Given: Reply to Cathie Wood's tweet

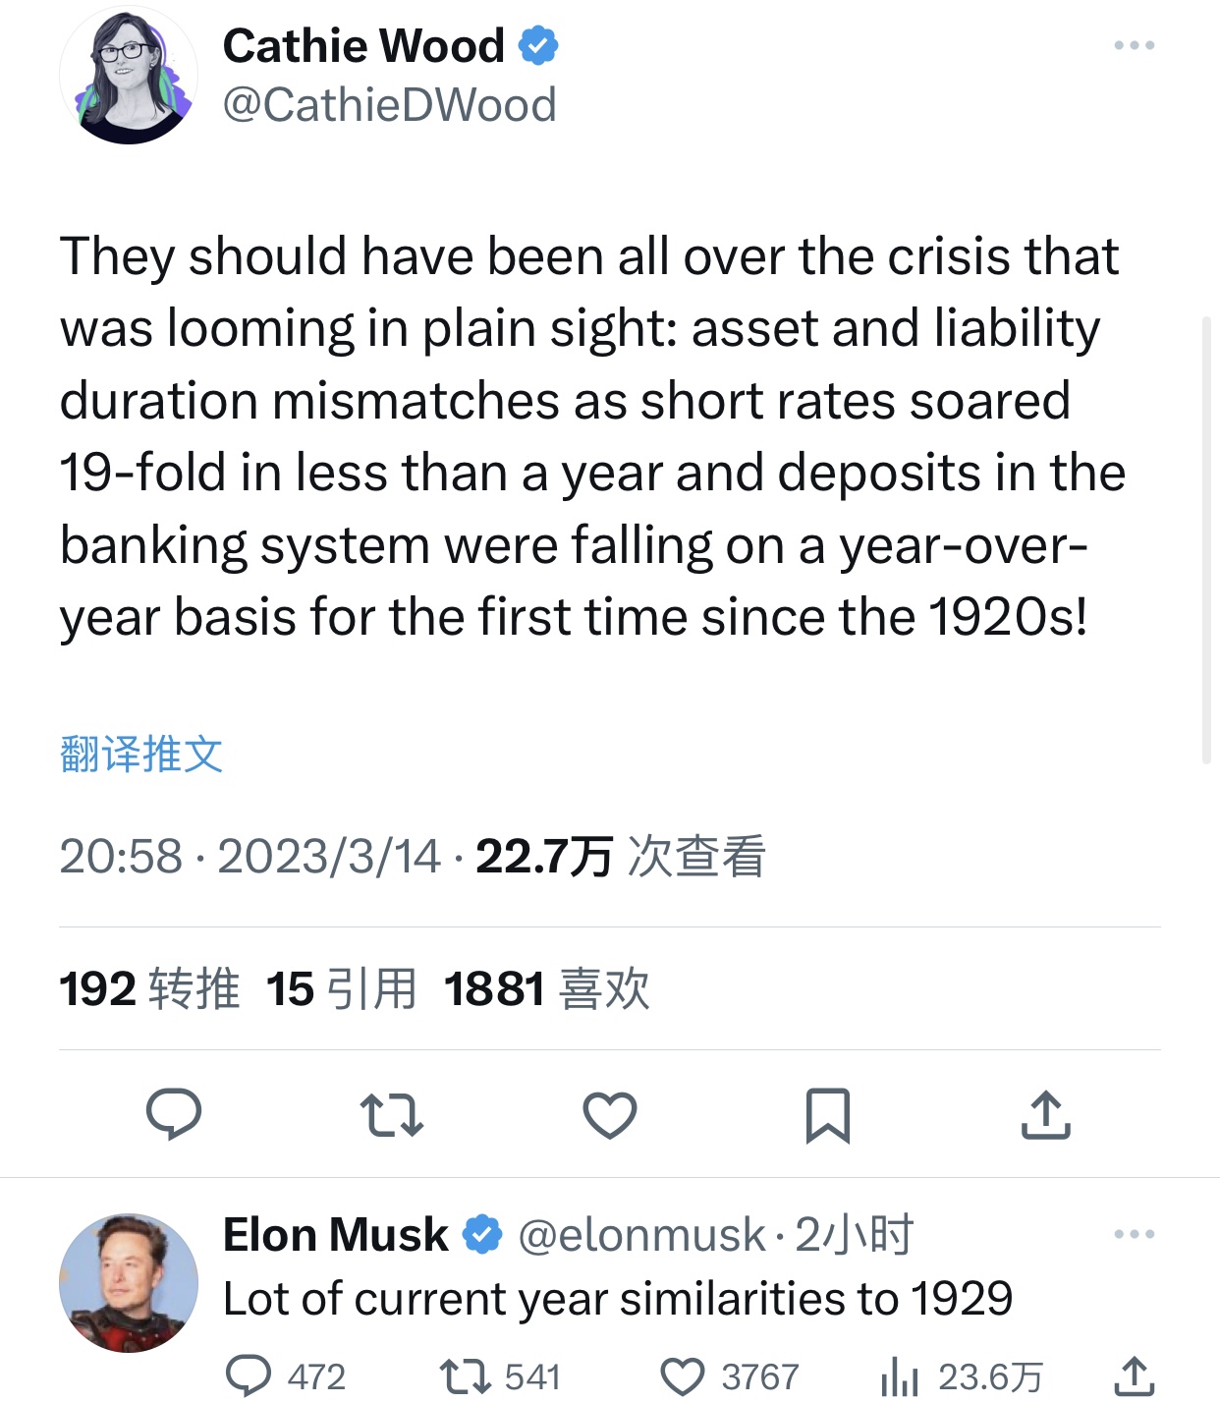Looking at the screenshot, I should click(174, 1114).
